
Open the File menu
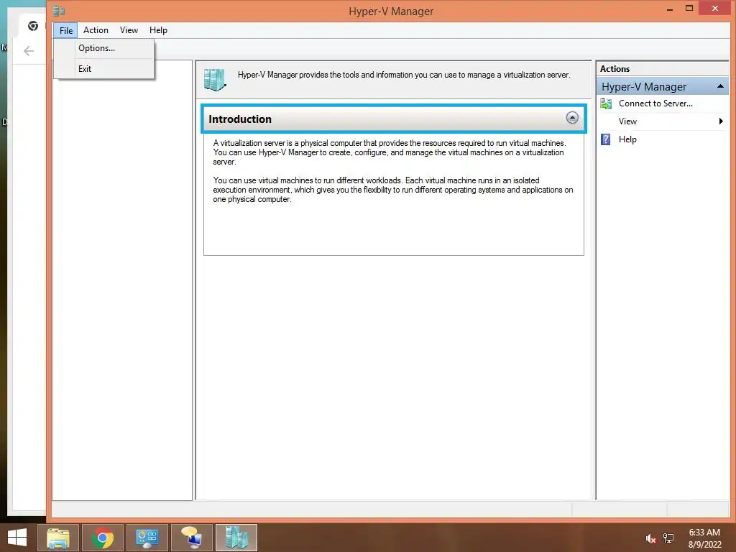65,30
